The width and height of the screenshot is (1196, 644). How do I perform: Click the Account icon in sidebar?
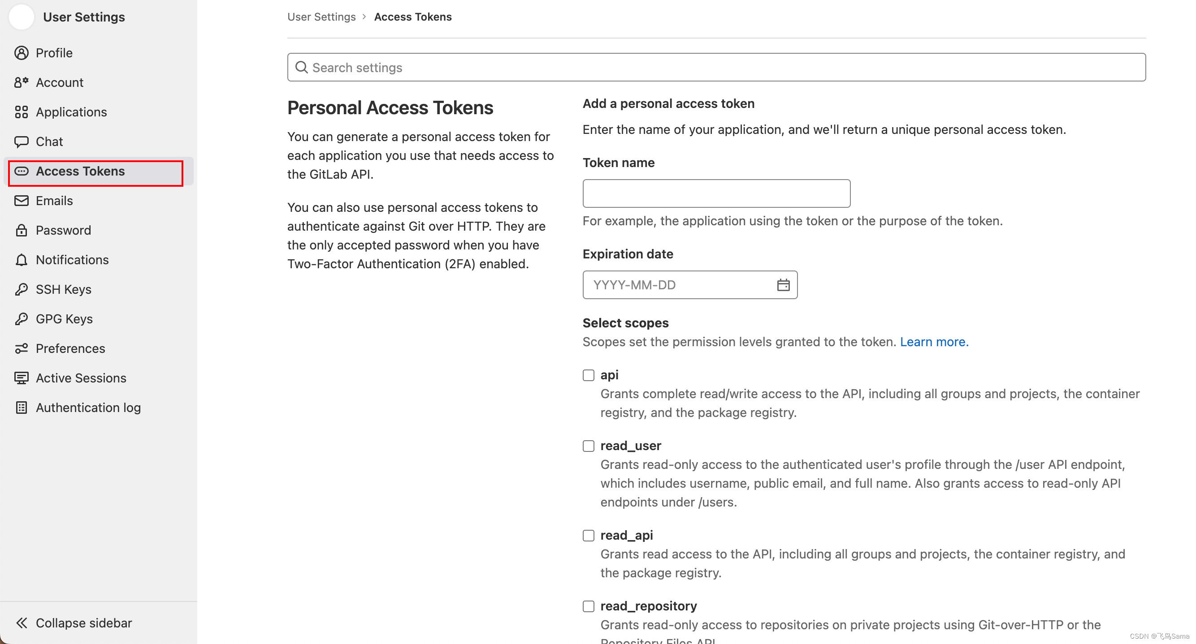point(22,82)
